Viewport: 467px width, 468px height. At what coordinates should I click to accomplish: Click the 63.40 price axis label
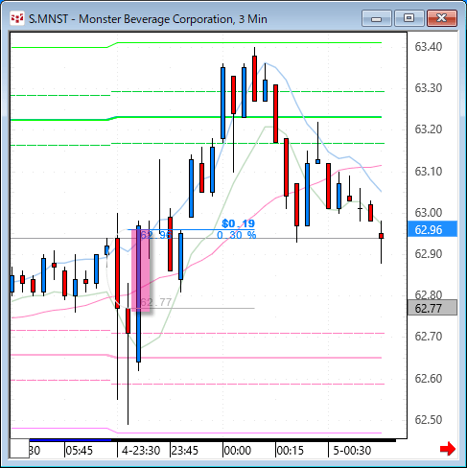pyautogui.click(x=429, y=47)
